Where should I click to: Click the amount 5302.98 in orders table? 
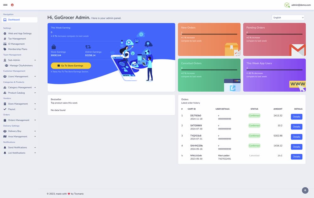278,136
